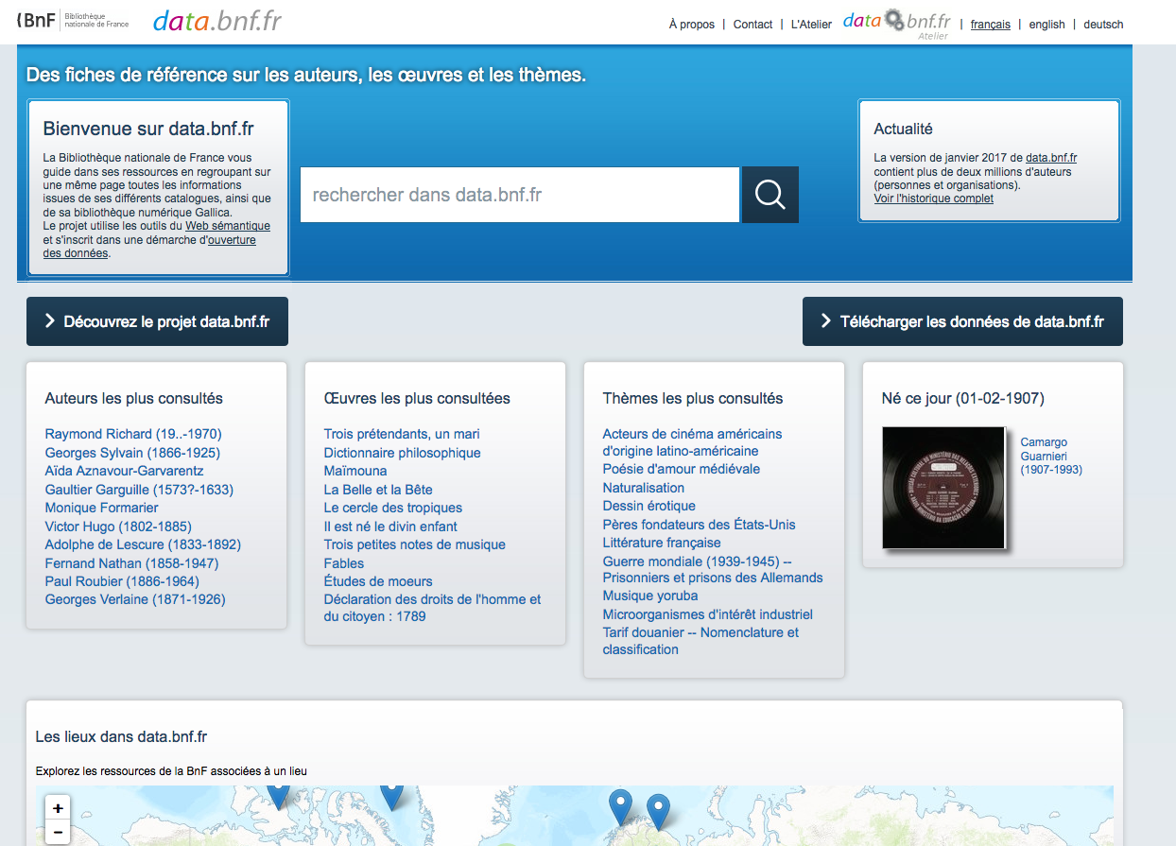The image size is (1176, 846).
Task: Focus the 'rechercher dans data.bnf.fr' search field
Action: (x=520, y=195)
